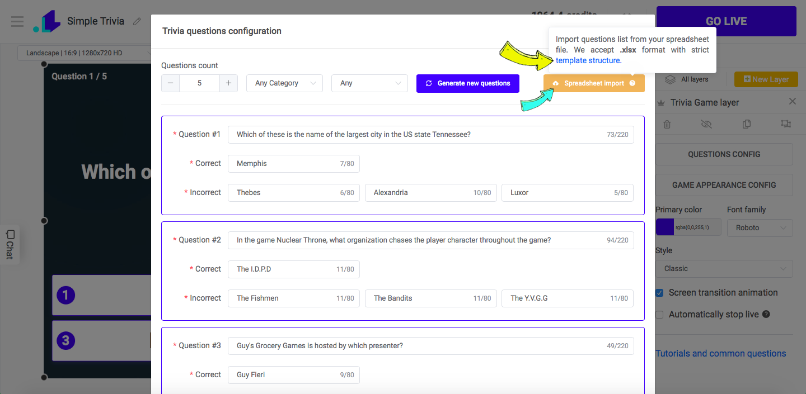Image resolution: width=806 pixels, height=394 pixels.
Task: Focus the Question #3 text field
Action: pyautogui.click(x=431, y=346)
